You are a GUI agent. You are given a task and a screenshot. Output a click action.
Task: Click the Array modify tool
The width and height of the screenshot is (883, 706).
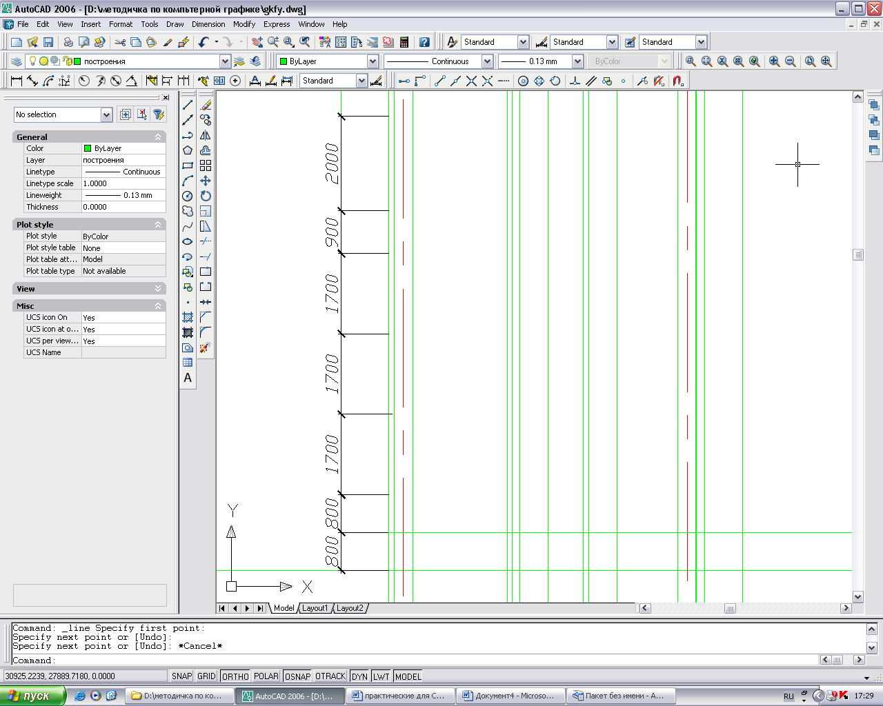[206, 165]
